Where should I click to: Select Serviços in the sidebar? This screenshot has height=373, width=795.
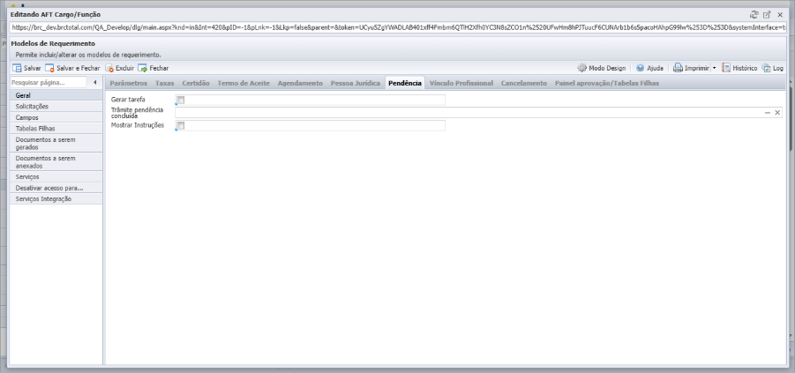56,177
